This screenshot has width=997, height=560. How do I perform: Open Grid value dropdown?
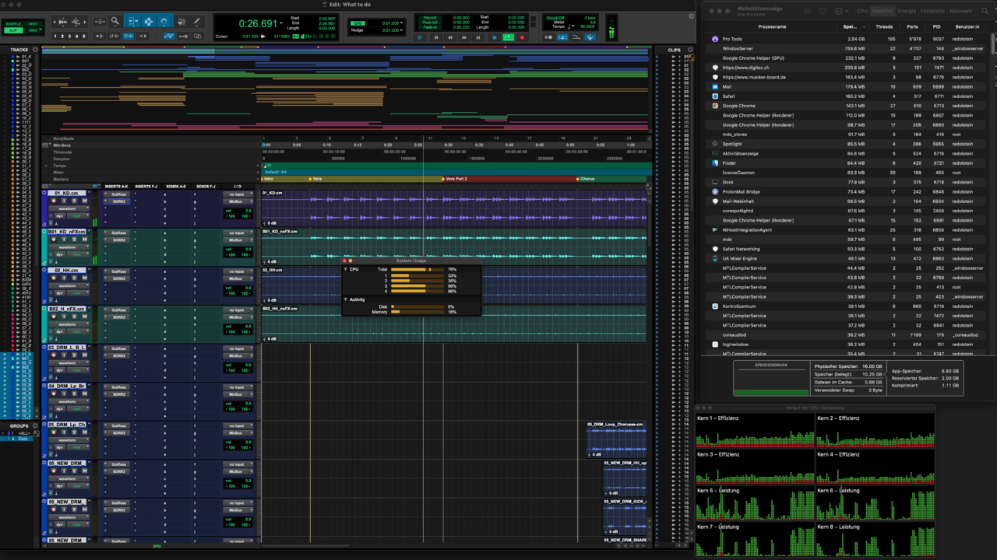401,23
